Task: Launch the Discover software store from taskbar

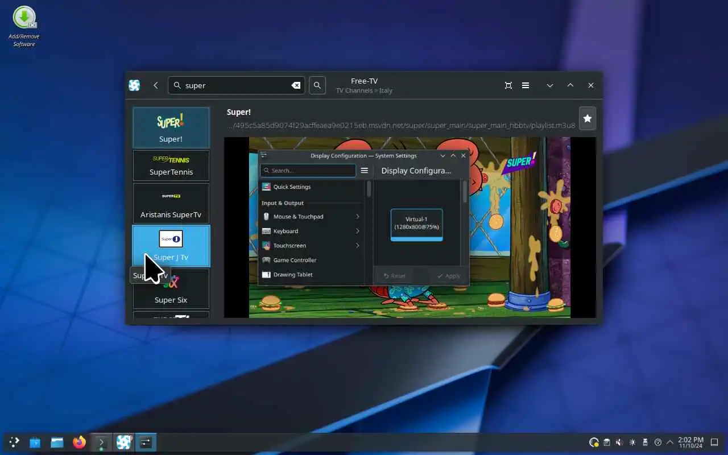Action: coord(35,442)
